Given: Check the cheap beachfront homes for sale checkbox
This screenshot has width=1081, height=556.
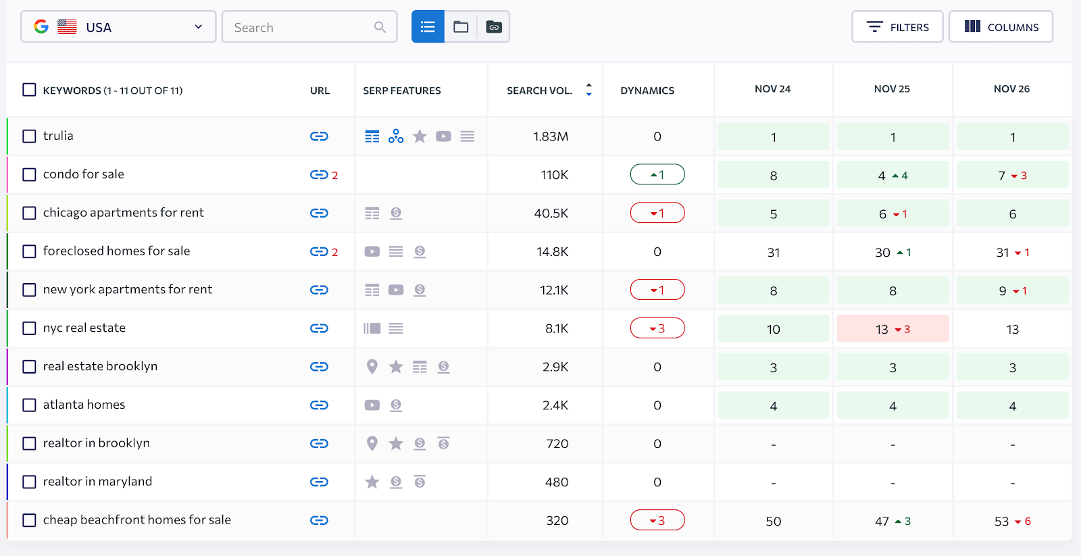Looking at the screenshot, I should pyautogui.click(x=29, y=521).
